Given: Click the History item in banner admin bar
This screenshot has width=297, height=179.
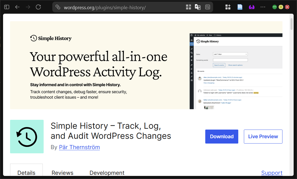Looking at the screenshot, I should 218,35.
